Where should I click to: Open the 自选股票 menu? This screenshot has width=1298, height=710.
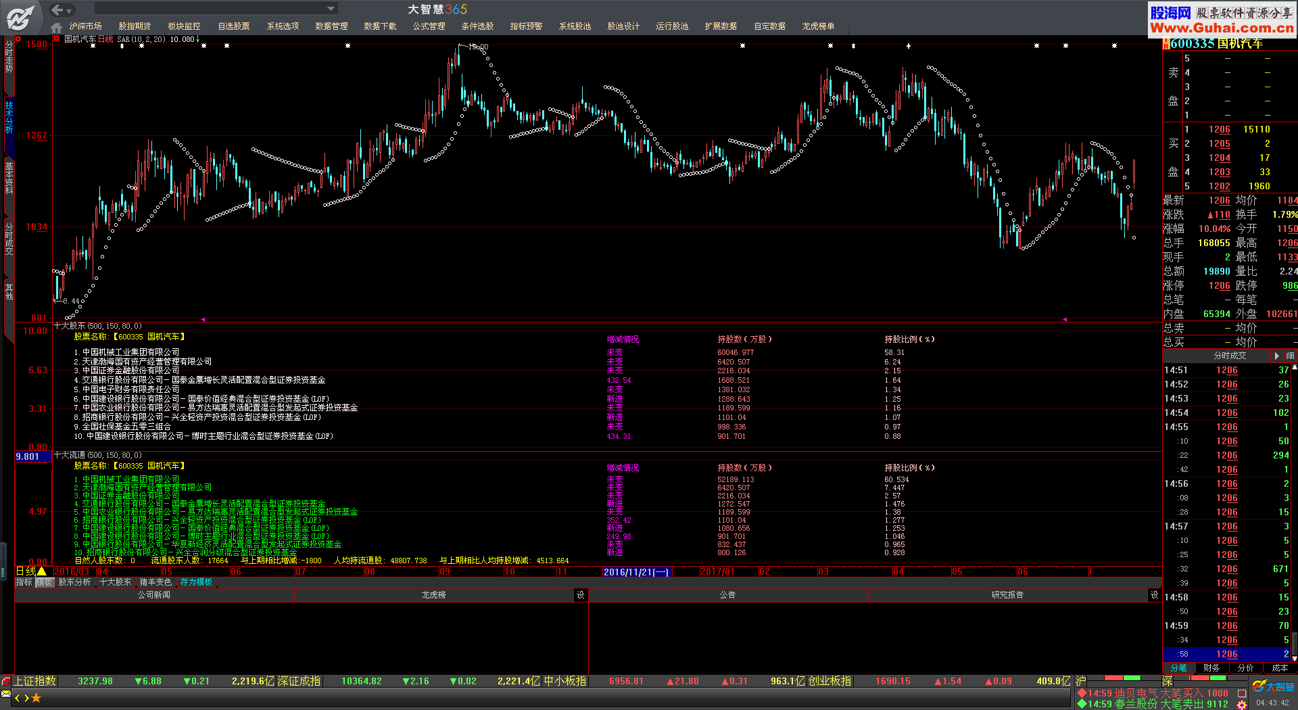(233, 26)
